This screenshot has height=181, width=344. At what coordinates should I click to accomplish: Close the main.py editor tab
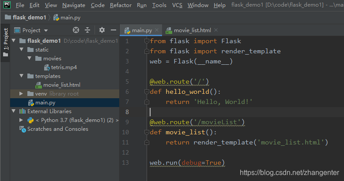pos(157,30)
